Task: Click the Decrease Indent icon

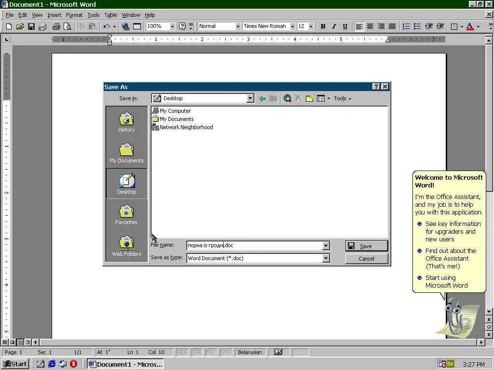Action: [x=429, y=26]
